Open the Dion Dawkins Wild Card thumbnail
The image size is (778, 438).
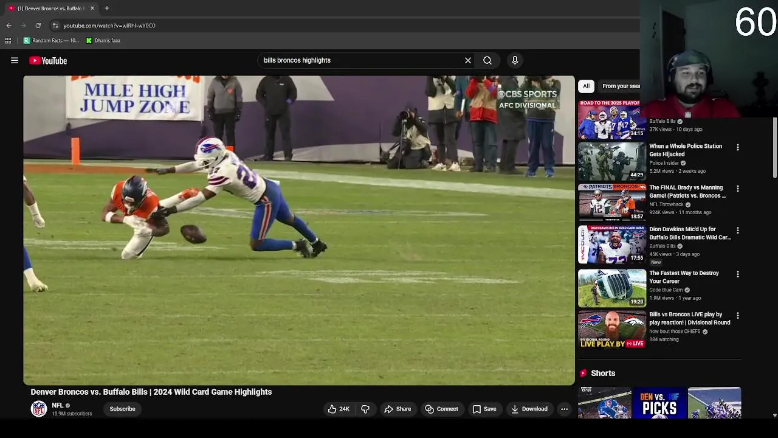pos(612,244)
